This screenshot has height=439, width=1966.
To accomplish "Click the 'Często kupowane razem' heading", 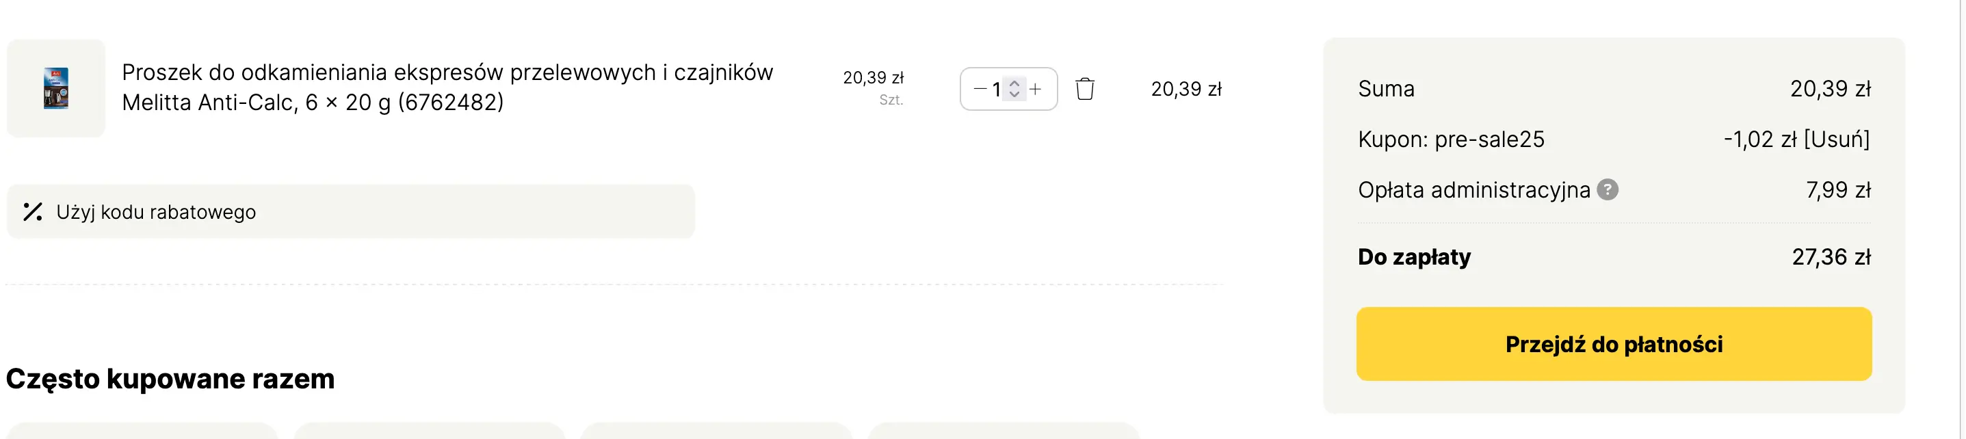I will 170,379.
